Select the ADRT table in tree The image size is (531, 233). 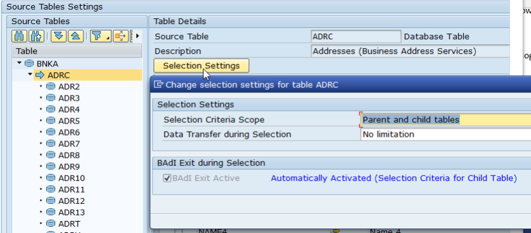(x=69, y=224)
